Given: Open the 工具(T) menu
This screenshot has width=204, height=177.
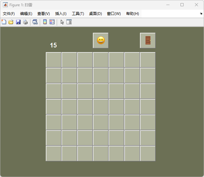Looking at the screenshot, I should click(x=78, y=14).
